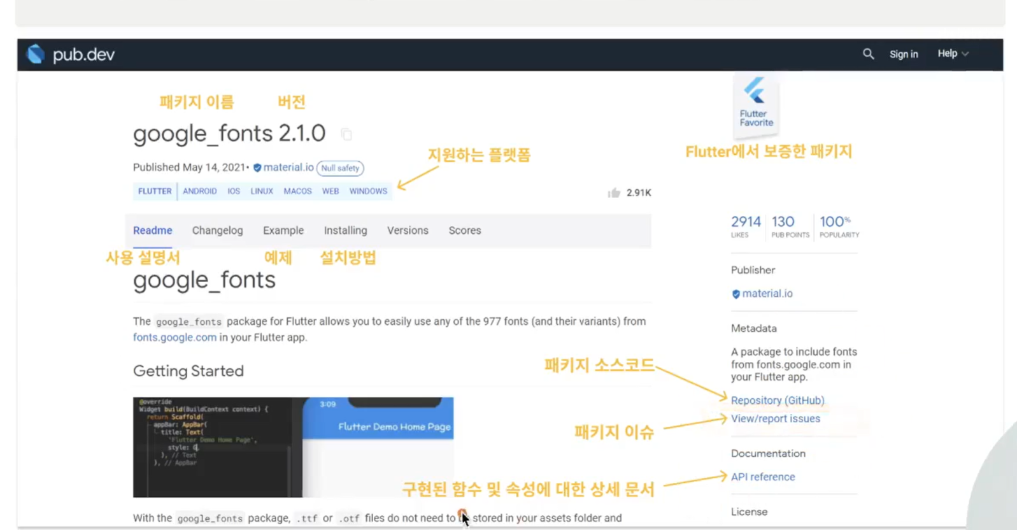1017x530 pixels.
Task: Click the pub.dev Dart logo icon
Action: tap(36, 54)
